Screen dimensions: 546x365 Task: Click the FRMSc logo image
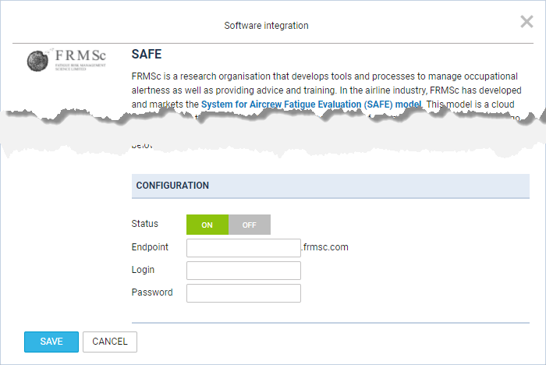coord(66,60)
